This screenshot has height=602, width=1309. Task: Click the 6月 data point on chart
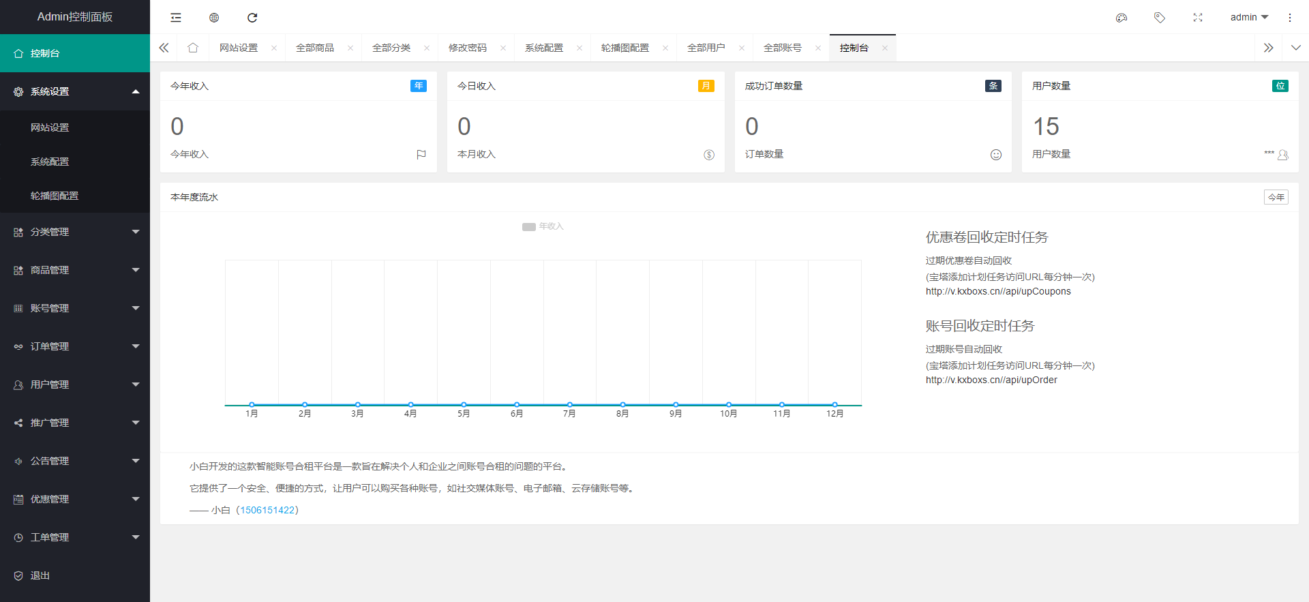coord(517,404)
